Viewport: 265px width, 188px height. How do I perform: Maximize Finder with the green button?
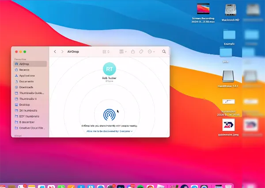(x=25, y=52)
